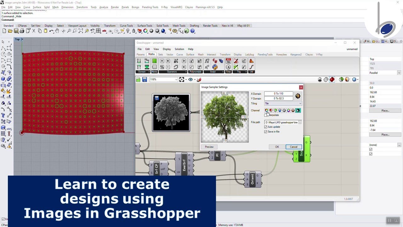
Task: Click the Addition operator component
Action: coord(162,61)
